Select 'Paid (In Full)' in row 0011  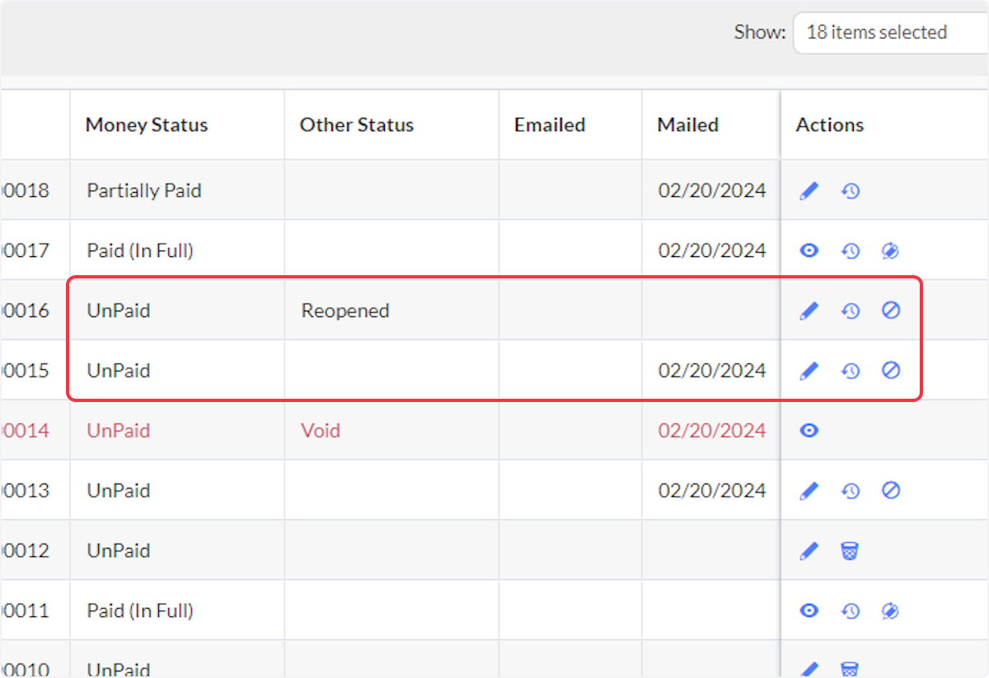click(x=140, y=611)
